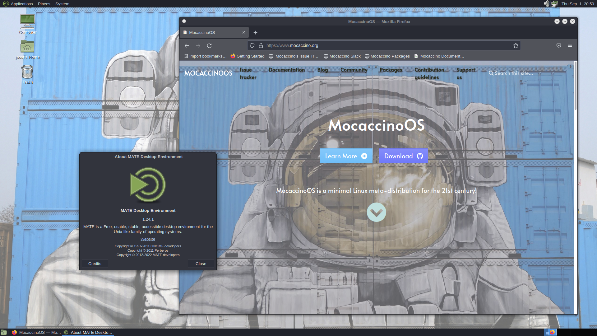Click the circular scroll-down chevron on the page
This screenshot has height=336, width=597.
pos(376,212)
